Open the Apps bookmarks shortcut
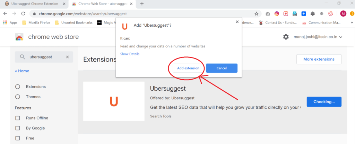Screen dimensions: 355x144 (10, 22)
